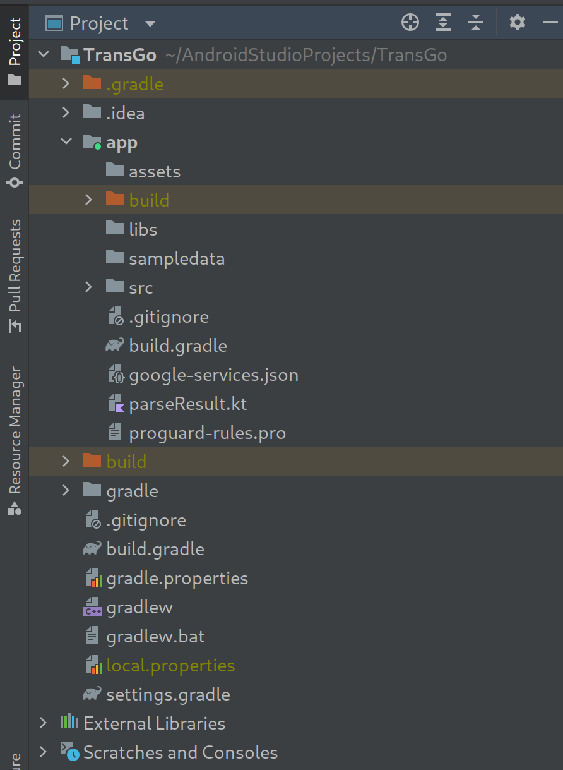Open the Commit side tab

pos(14,150)
